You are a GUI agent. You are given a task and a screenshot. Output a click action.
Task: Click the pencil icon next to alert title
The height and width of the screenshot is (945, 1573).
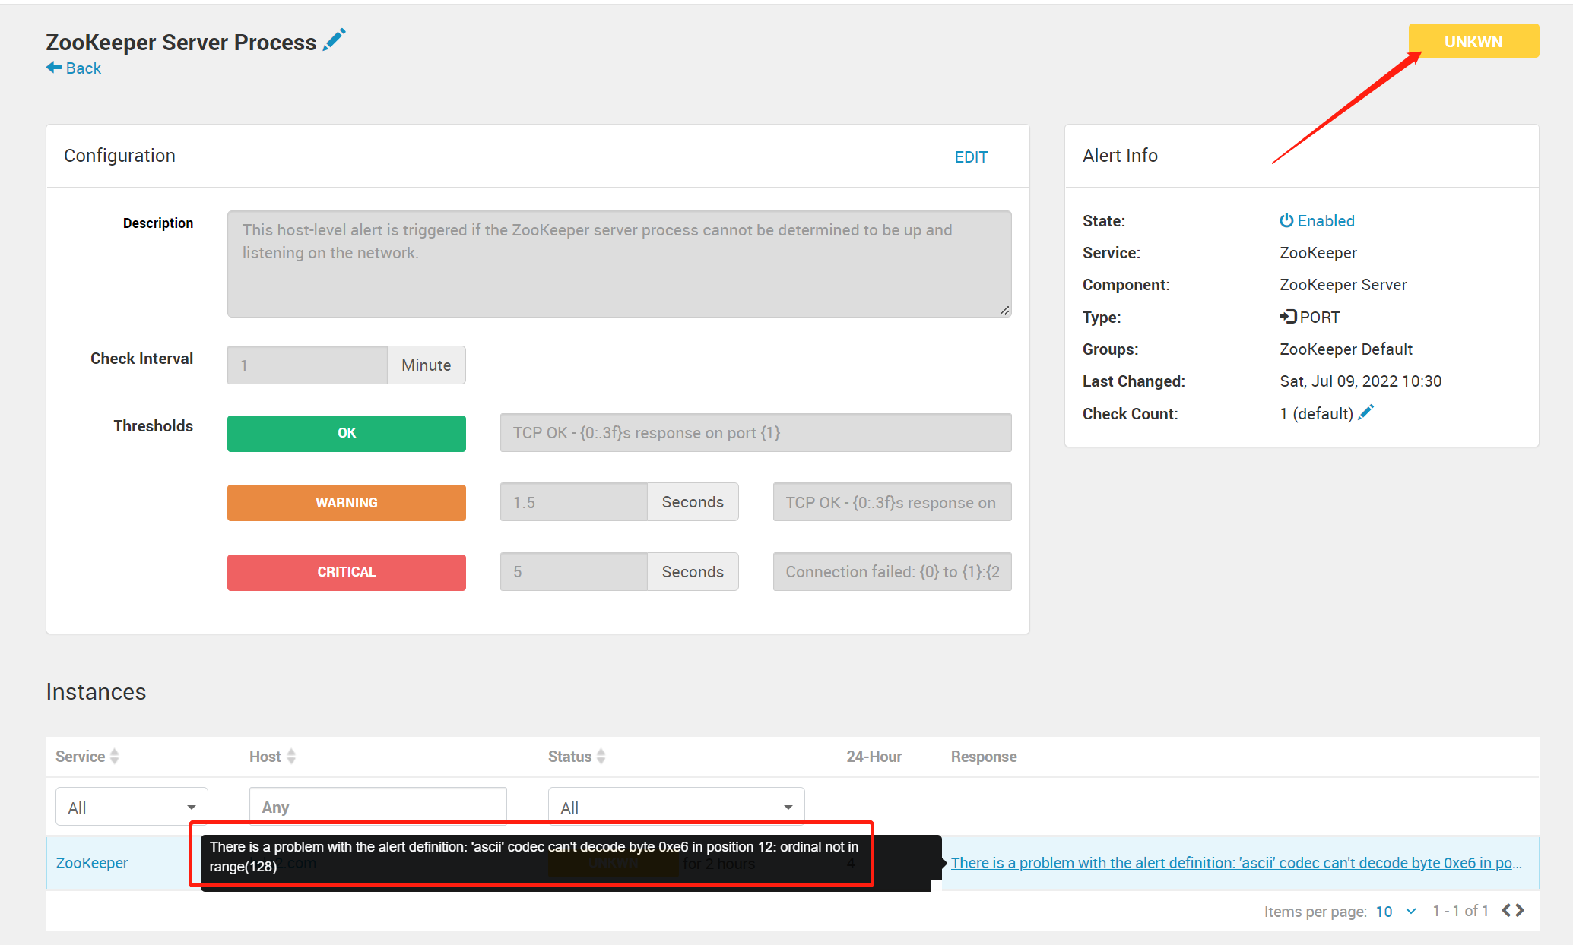click(x=334, y=40)
